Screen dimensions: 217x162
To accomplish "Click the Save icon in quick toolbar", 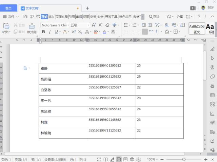I will [x=25, y=17].
